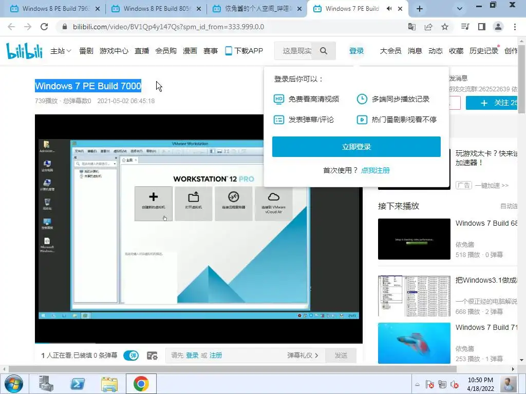Open the Chrome profile avatar
The height and width of the screenshot is (394, 526).
point(498,27)
